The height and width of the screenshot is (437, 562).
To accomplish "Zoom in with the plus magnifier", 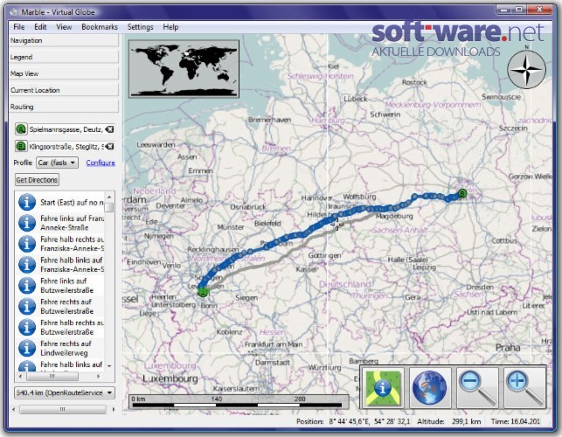I will pyautogui.click(x=524, y=388).
